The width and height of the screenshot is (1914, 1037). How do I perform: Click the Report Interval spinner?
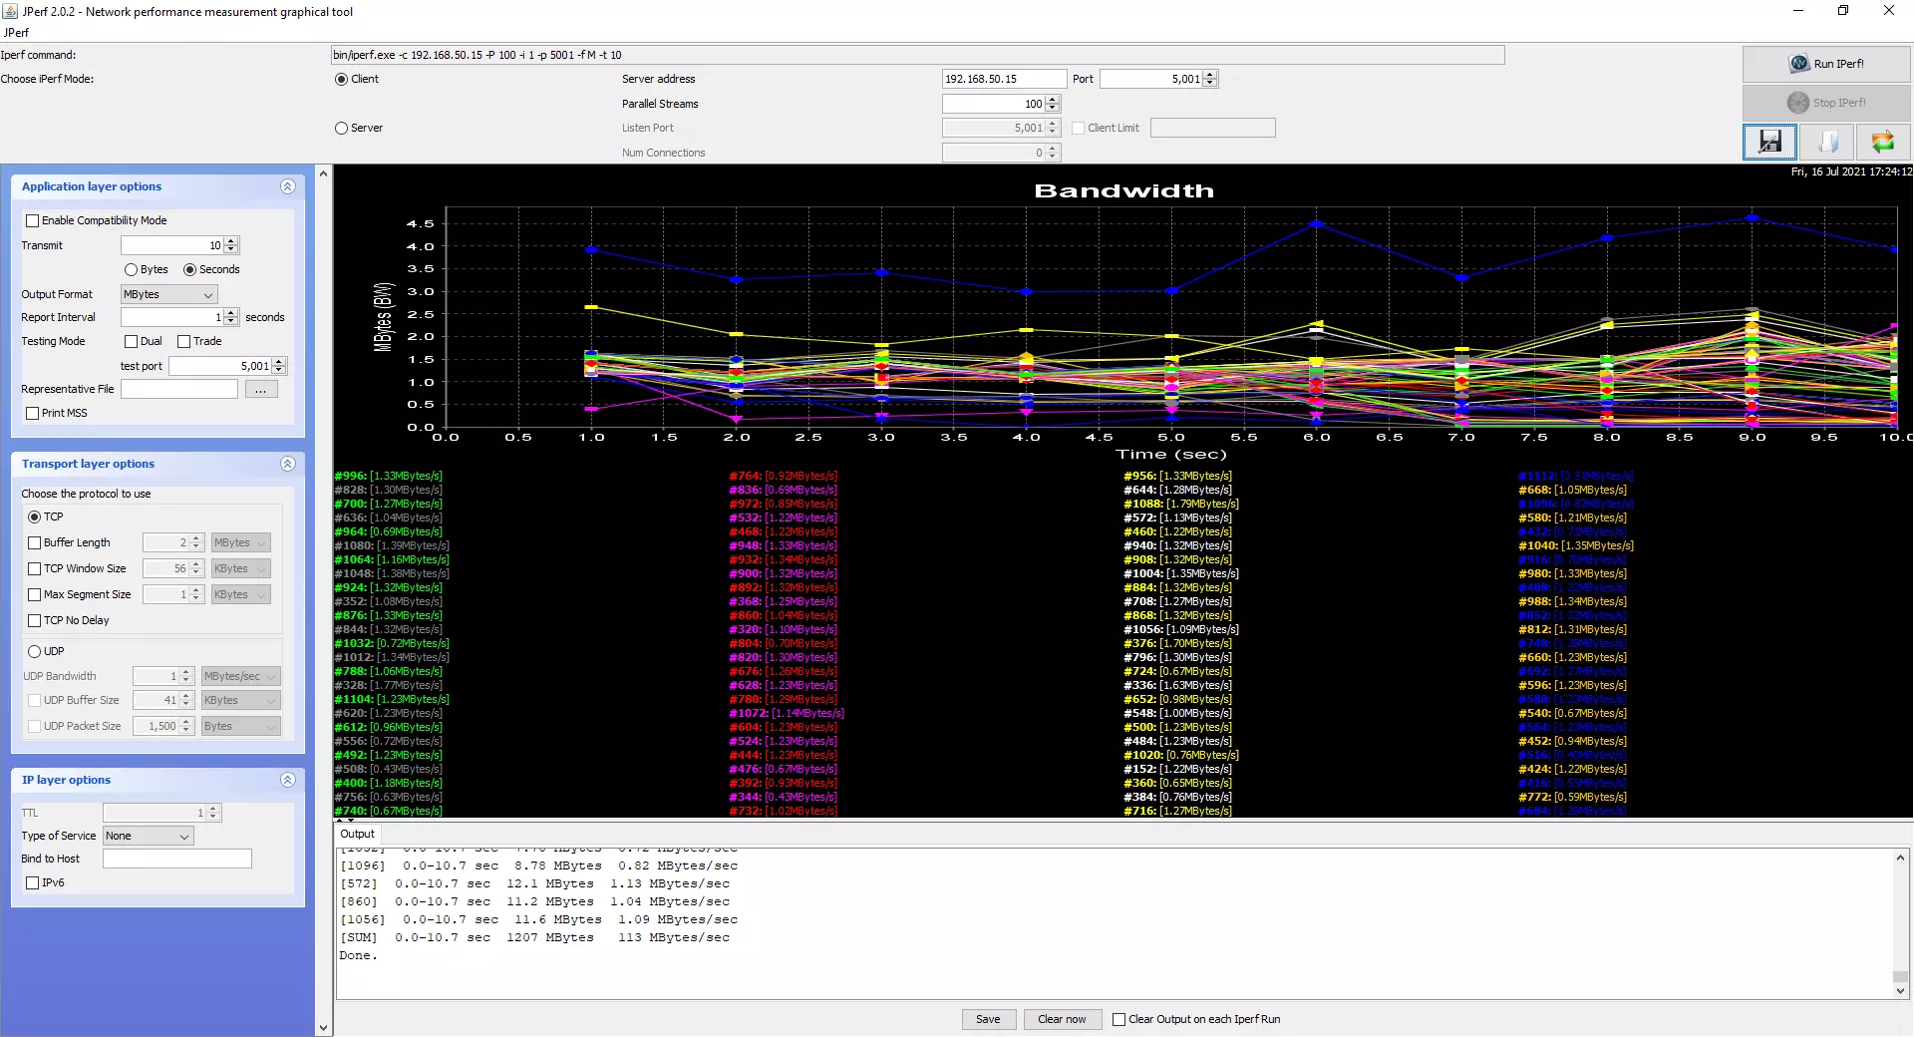179,317
